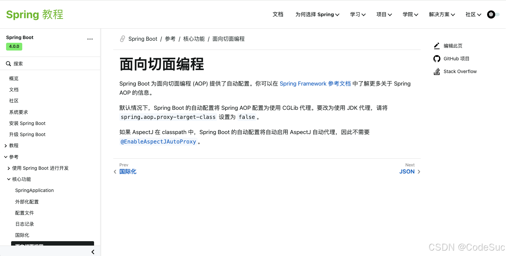Click the Spring 教程 site logo
Viewport: 506px width, 256px height.
tap(35, 14)
